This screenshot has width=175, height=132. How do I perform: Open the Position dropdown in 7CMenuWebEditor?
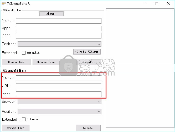click(59, 111)
